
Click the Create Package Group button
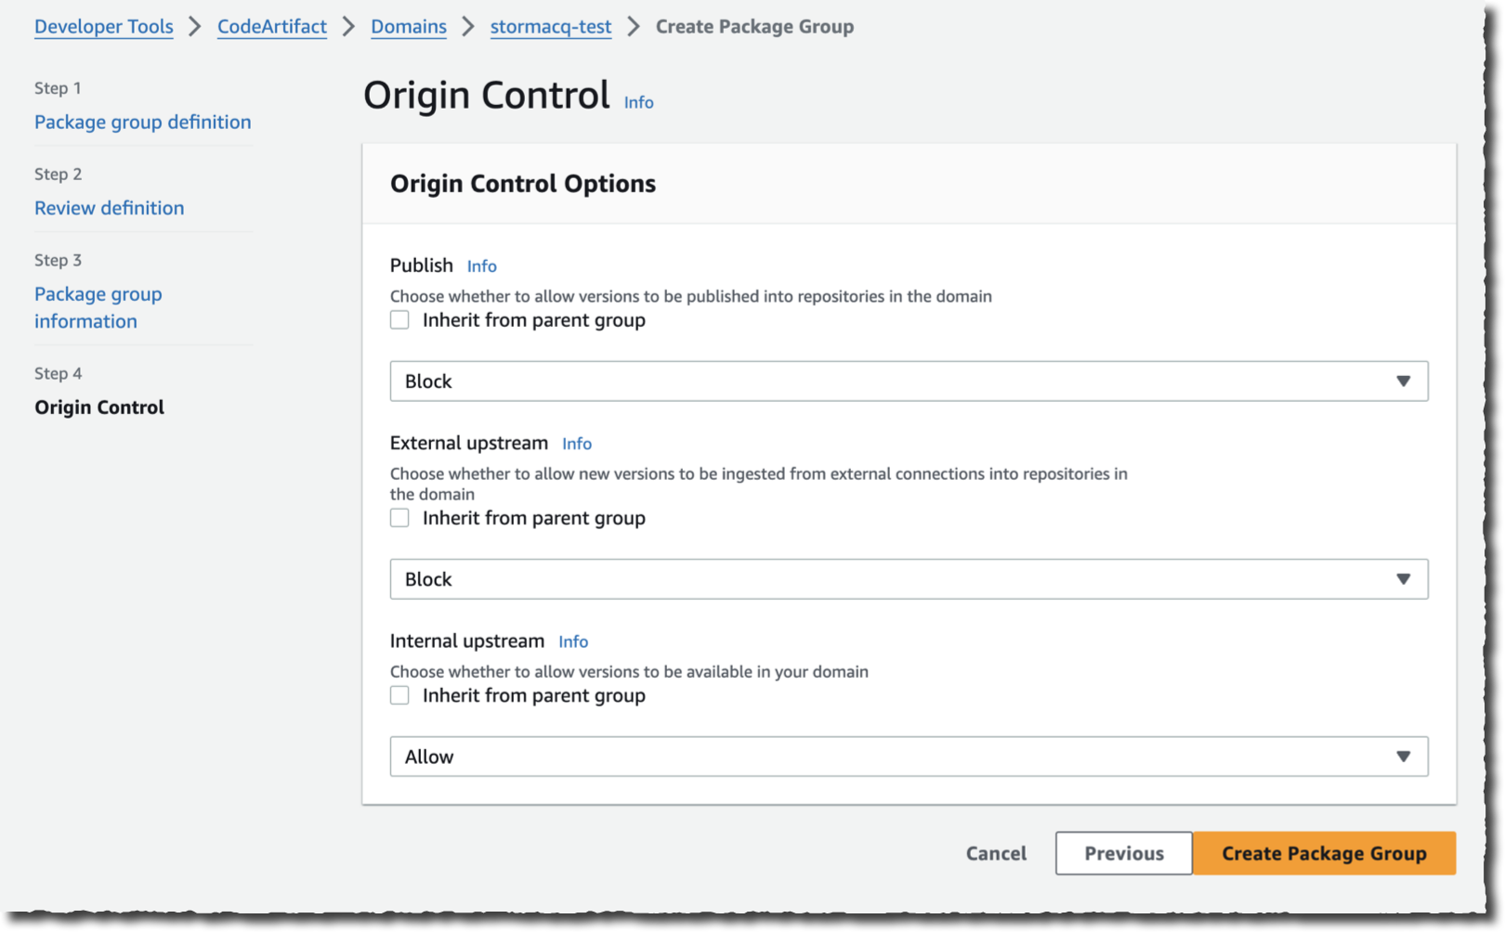[x=1325, y=853]
